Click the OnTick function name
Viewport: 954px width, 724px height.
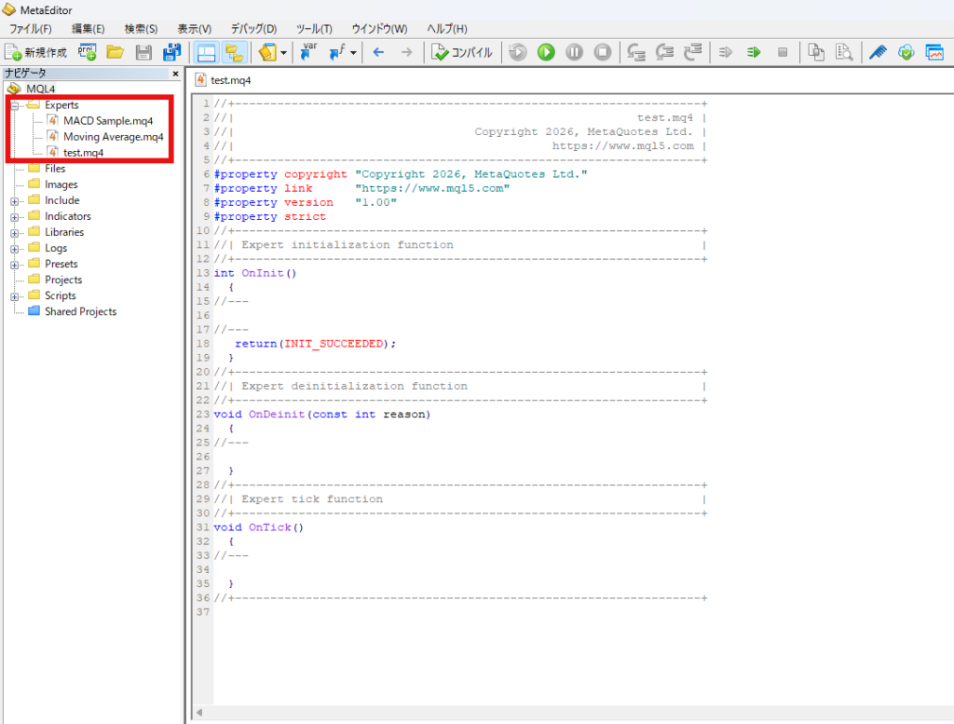point(269,527)
